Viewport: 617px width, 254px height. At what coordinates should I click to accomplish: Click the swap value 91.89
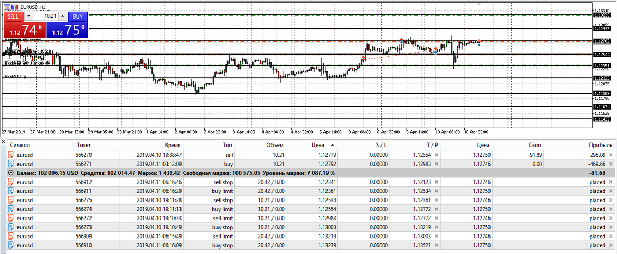pyautogui.click(x=535, y=154)
